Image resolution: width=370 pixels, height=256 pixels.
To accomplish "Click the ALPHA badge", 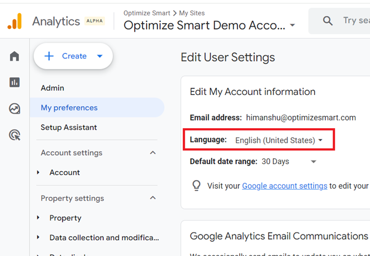I will [x=94, y=21].
